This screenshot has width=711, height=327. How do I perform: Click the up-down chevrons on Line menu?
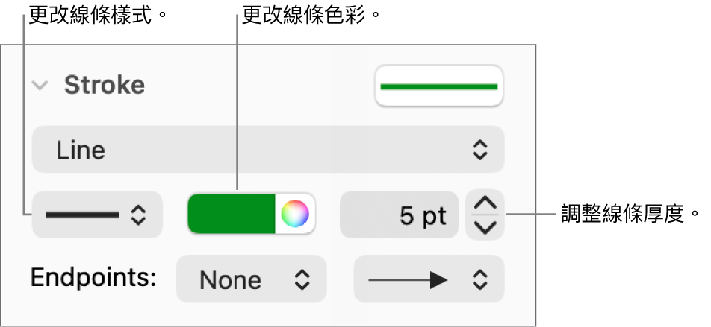click(479, 150)
